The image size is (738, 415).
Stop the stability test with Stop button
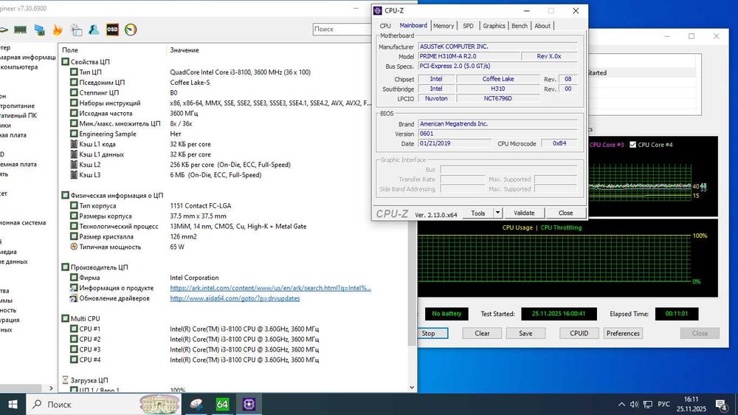(x=428, y=333)
